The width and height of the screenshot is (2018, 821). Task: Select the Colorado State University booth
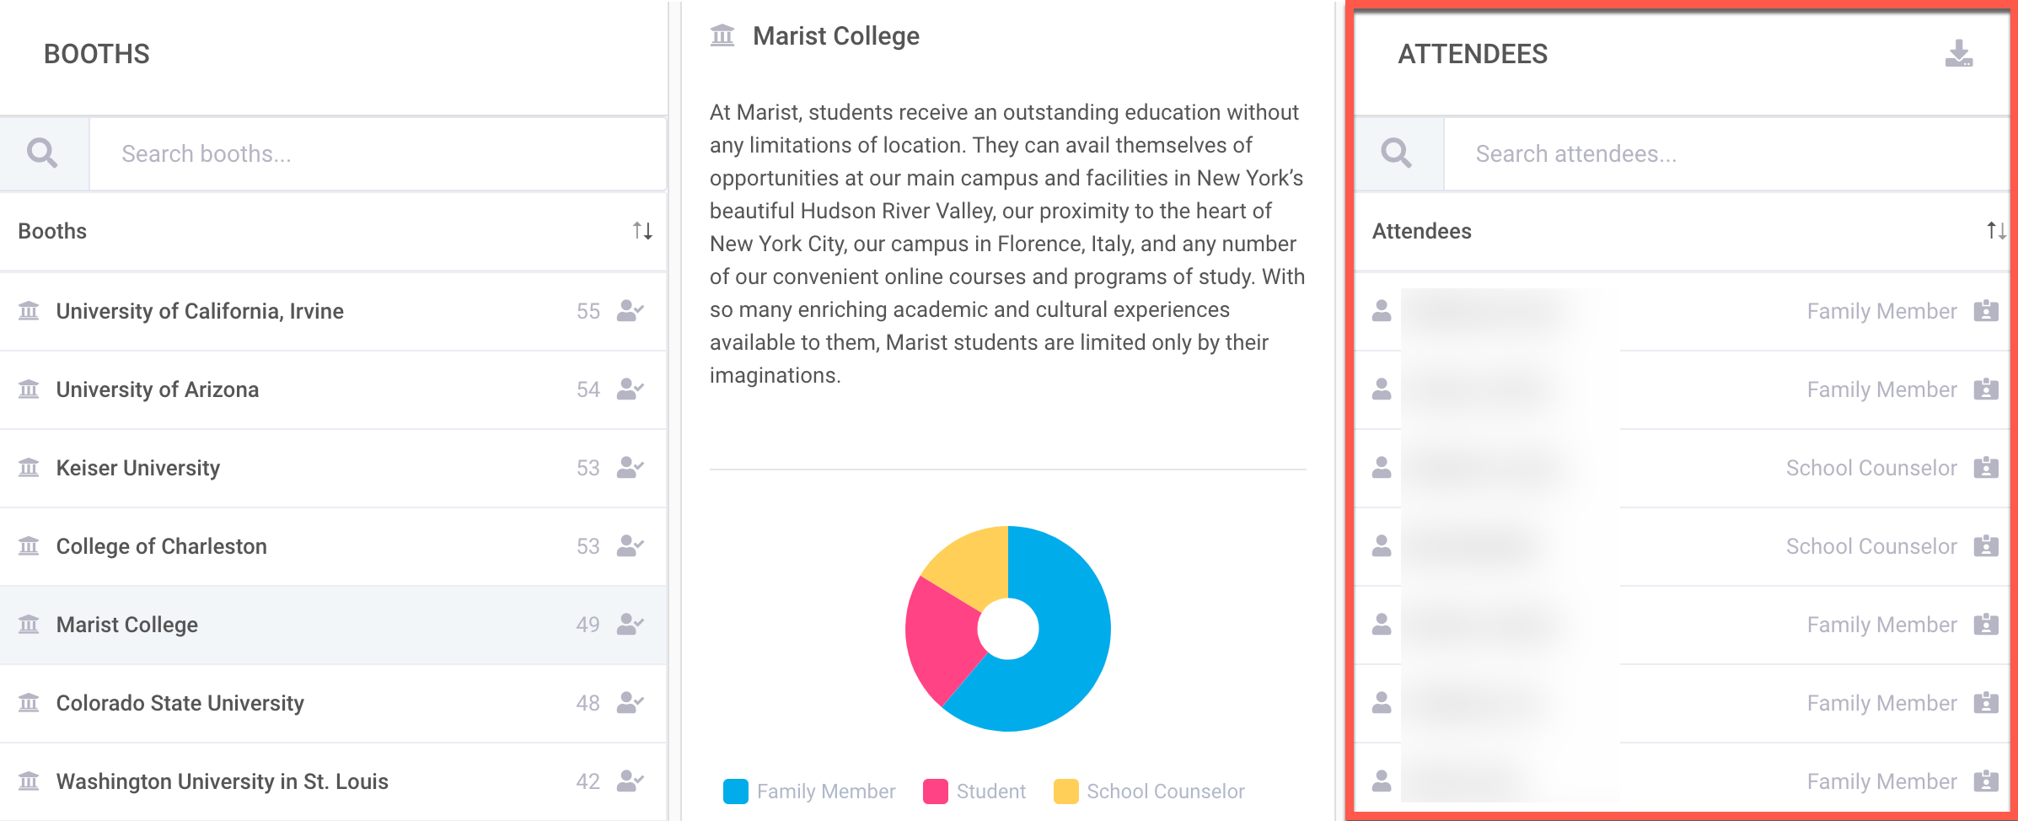[180, 703]
